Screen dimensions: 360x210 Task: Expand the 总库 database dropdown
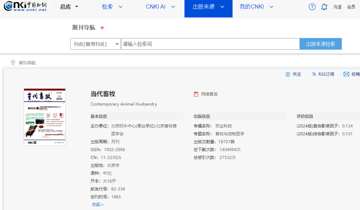[x=77, y=7]
